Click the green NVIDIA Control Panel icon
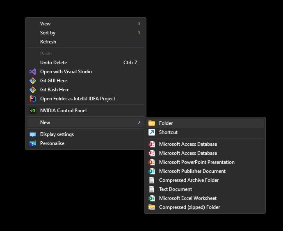 coord(33,111)
